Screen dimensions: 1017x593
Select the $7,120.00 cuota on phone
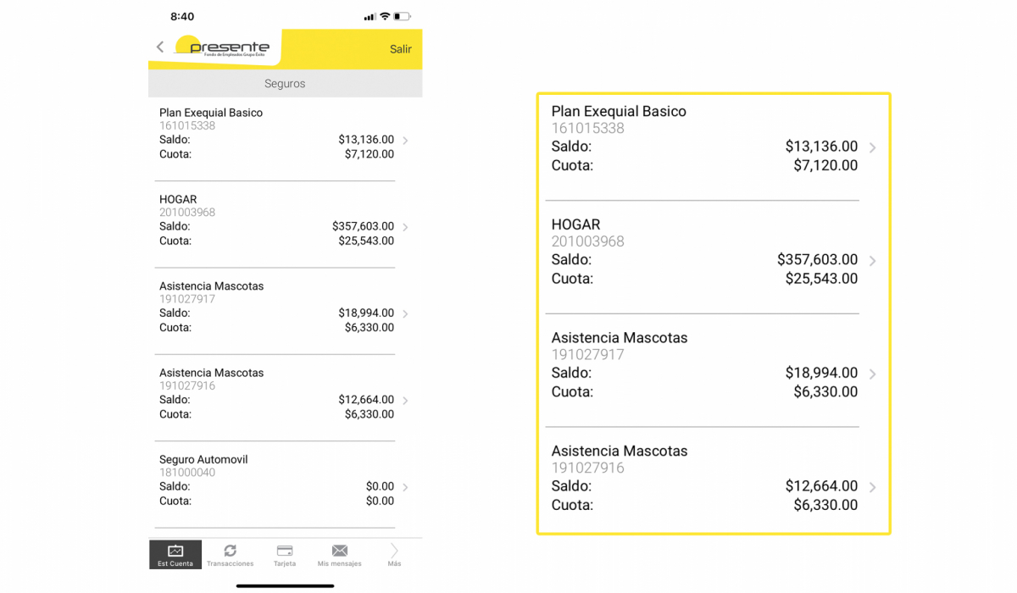(370, 154)
